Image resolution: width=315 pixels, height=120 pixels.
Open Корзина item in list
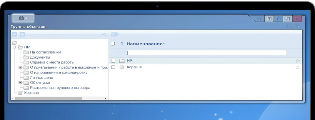click(134, 67)
